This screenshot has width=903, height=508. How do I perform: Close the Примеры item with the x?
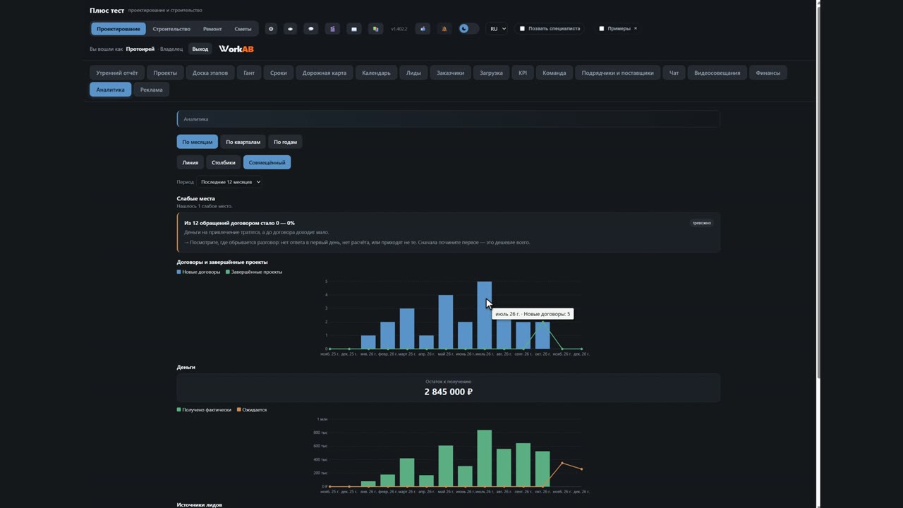tap(635, 29)
